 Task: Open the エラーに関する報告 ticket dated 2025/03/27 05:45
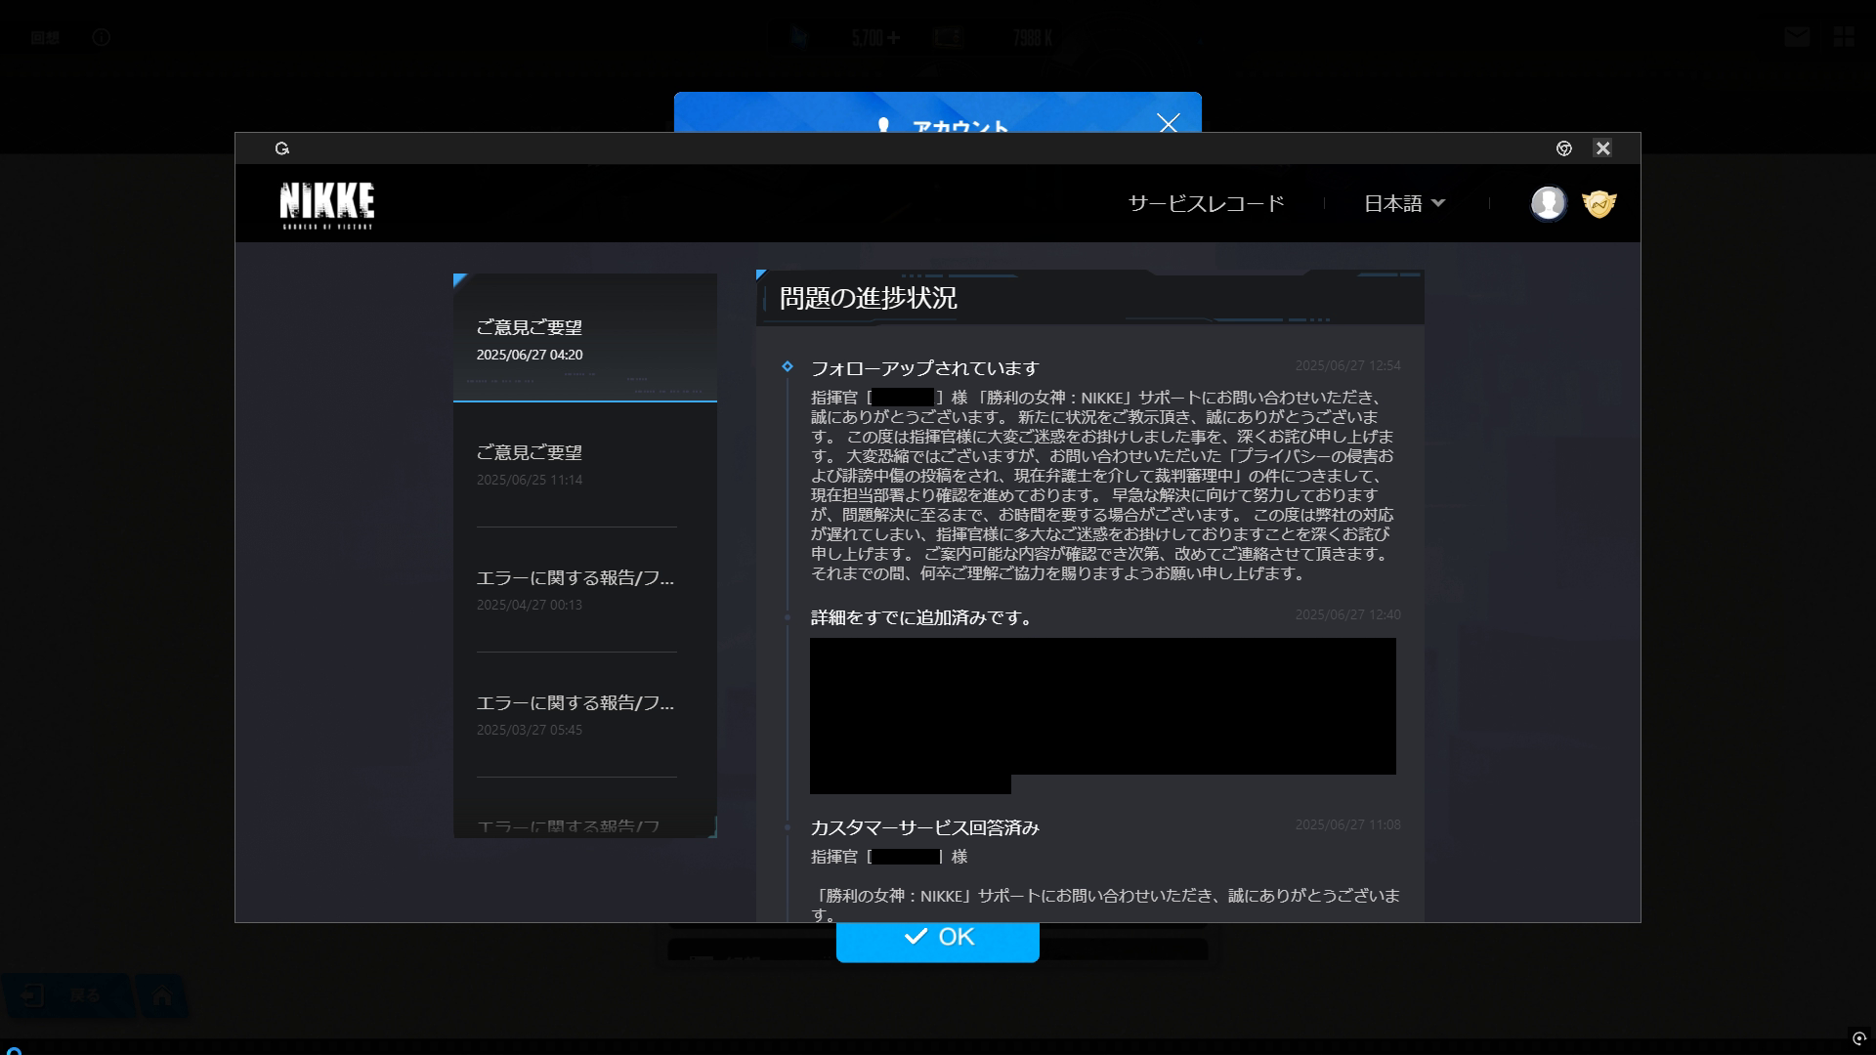pyautogui.click(x=584, y=715)
